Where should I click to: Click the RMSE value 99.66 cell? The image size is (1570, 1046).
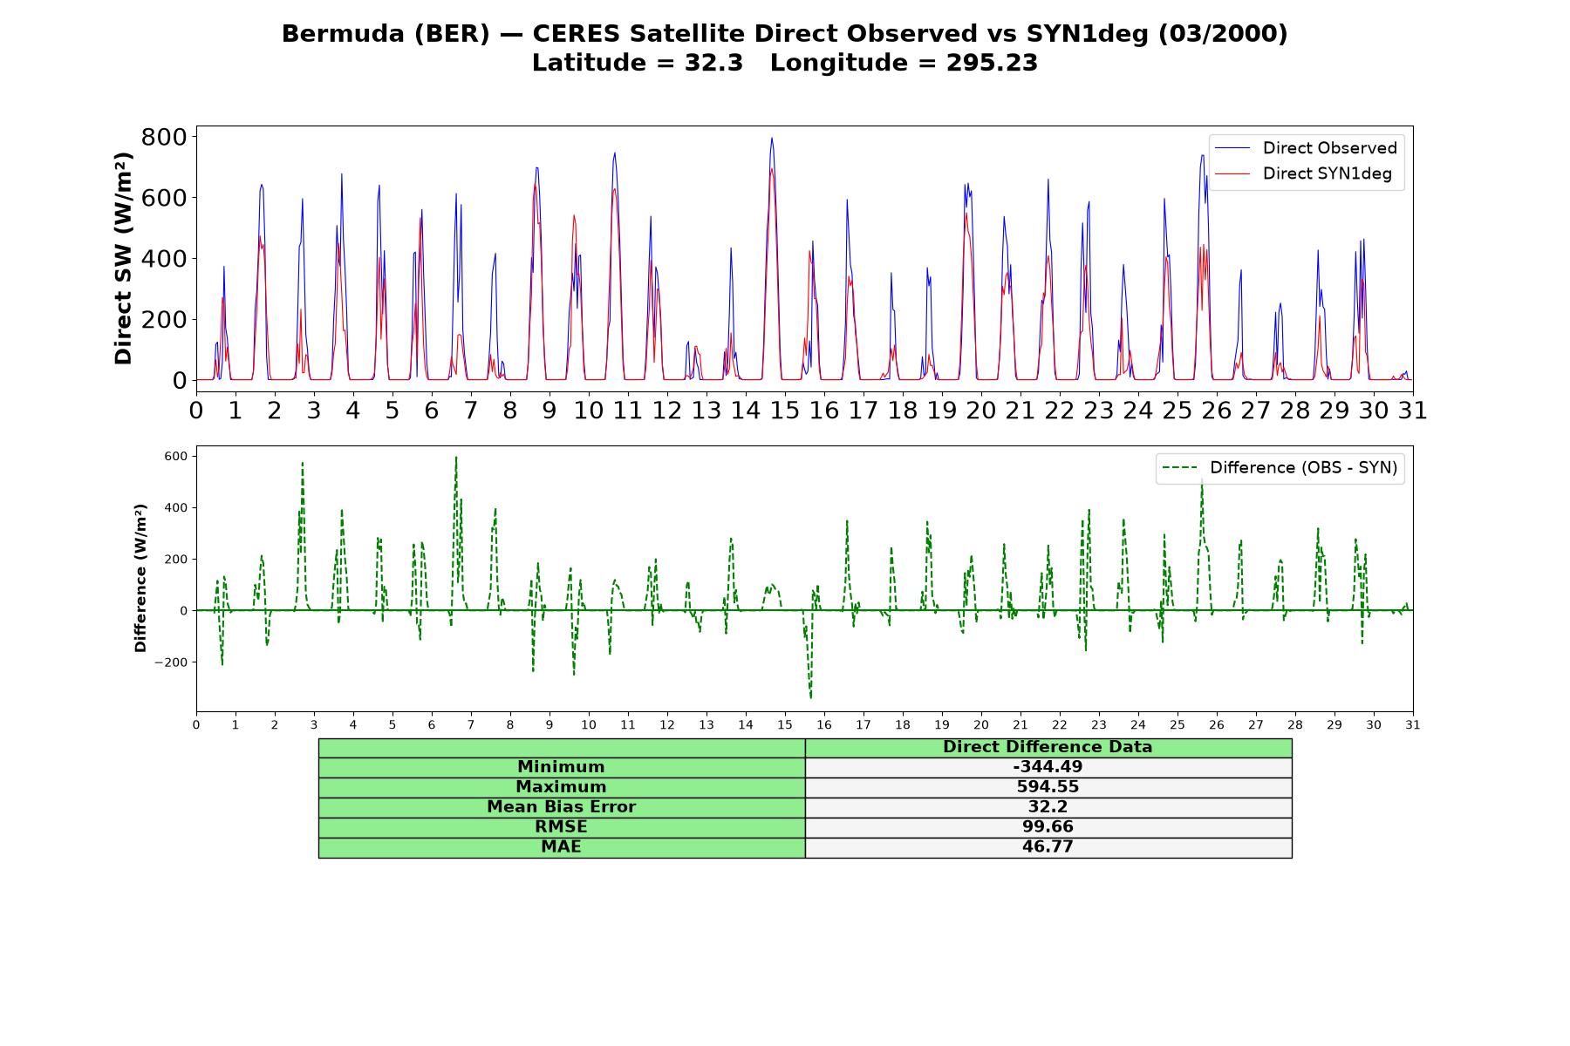1048,827
